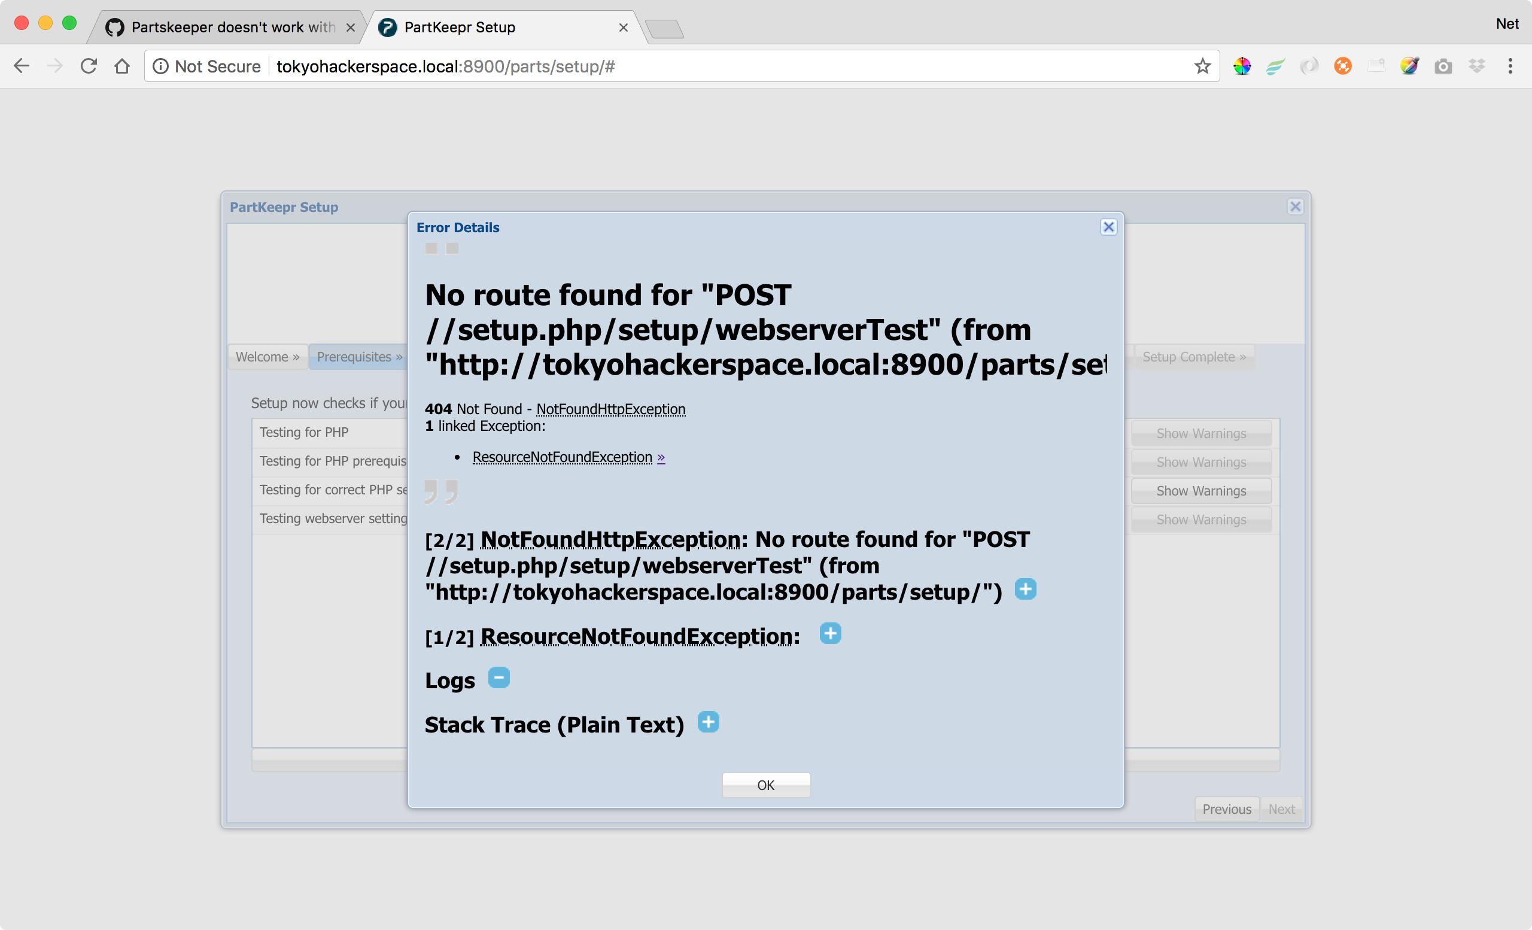Select the Partskeeper GitHub browser tab

pos(218,27)
